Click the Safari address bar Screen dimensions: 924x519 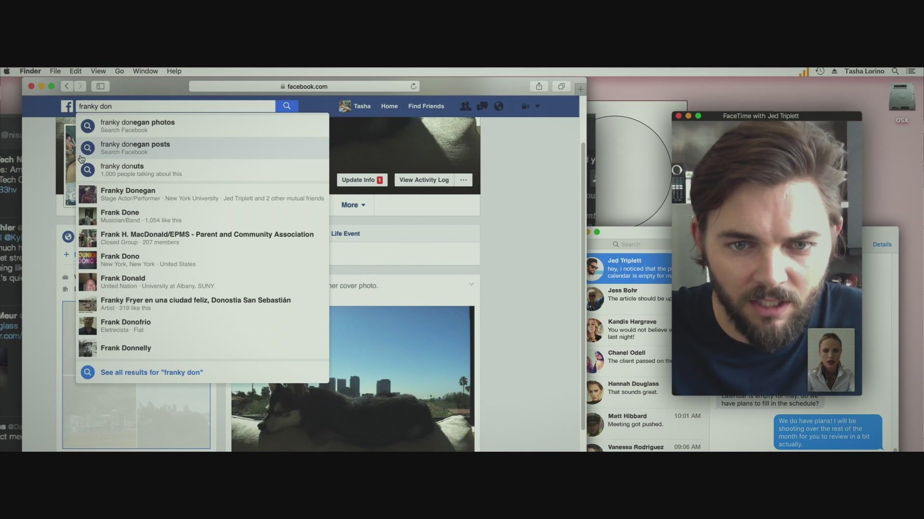304,86
